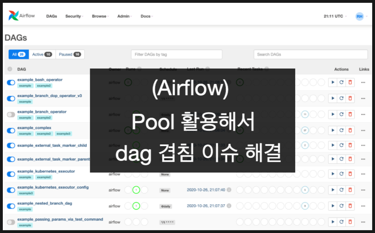Image resolution: width=375 pixels, height=233 pixels.
Task: Open last run 2020-10-26, 21:07:40 link
Action: coord(206,190)
